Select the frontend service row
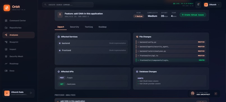The width and height of the screenshot is (226, 102). click(93, 50)
